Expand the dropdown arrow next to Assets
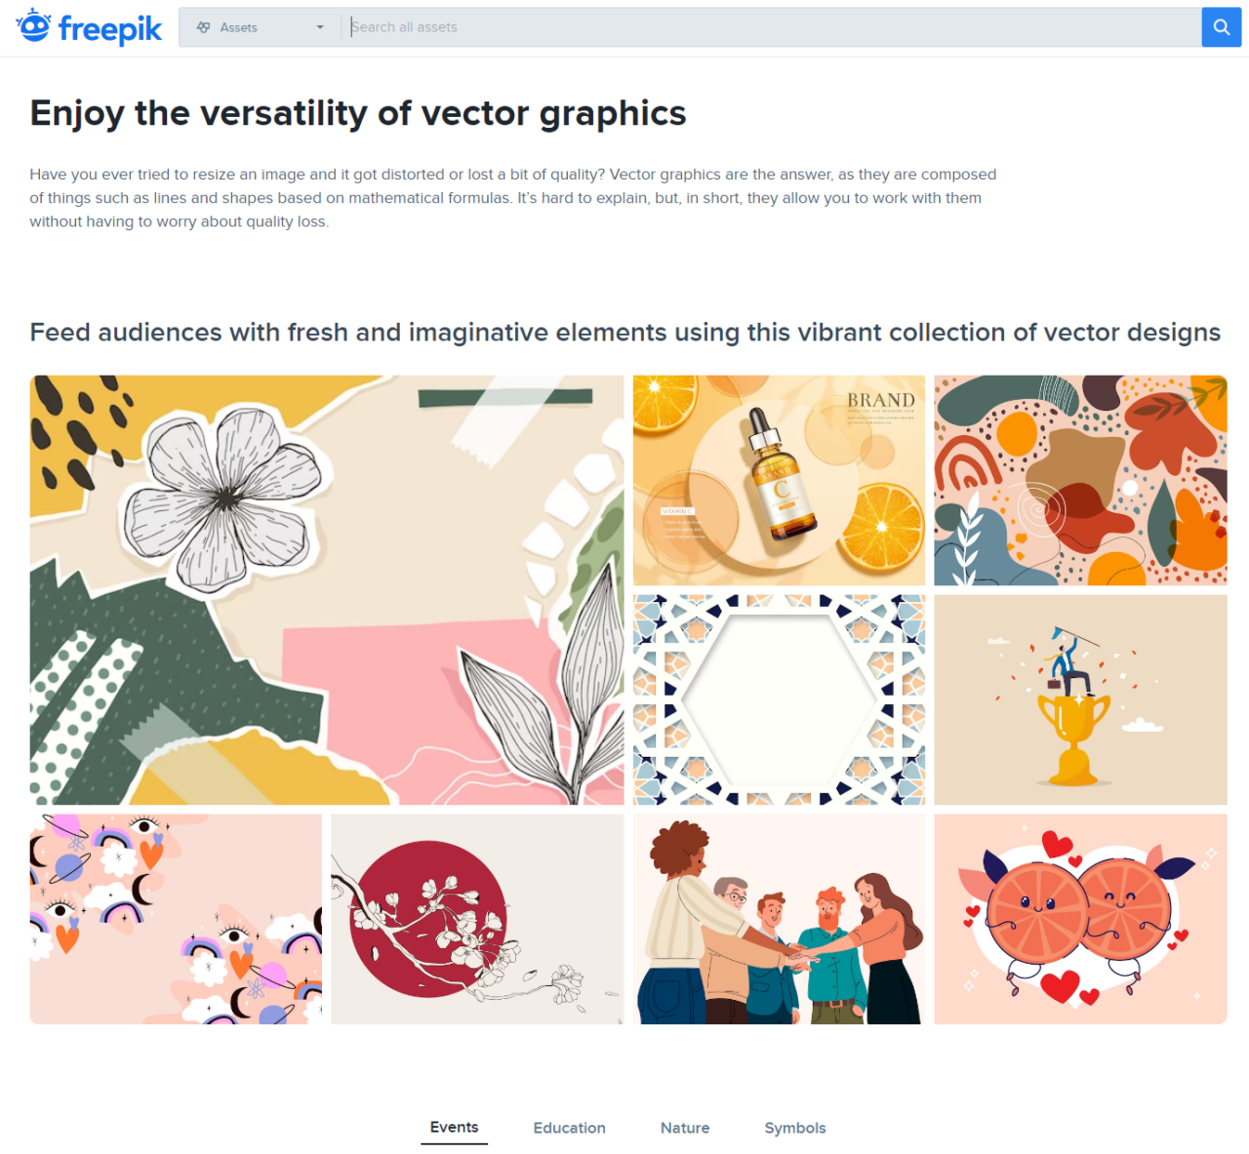The image size is (1249, 1154). click(318, 27)
